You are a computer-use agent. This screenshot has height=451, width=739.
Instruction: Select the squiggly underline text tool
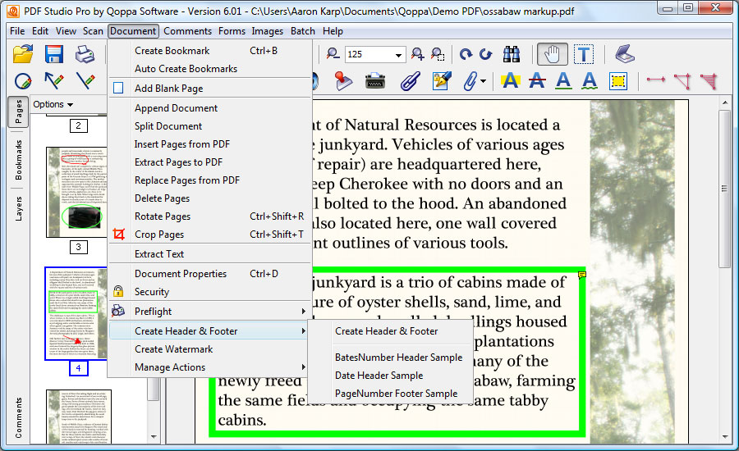(x=589, y=81)
